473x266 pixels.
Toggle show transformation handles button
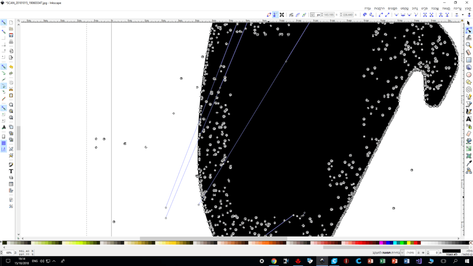point(282,15)
